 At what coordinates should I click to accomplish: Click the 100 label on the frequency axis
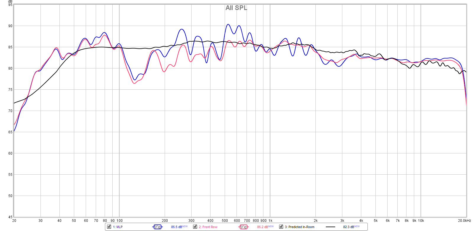pos(119,221)
